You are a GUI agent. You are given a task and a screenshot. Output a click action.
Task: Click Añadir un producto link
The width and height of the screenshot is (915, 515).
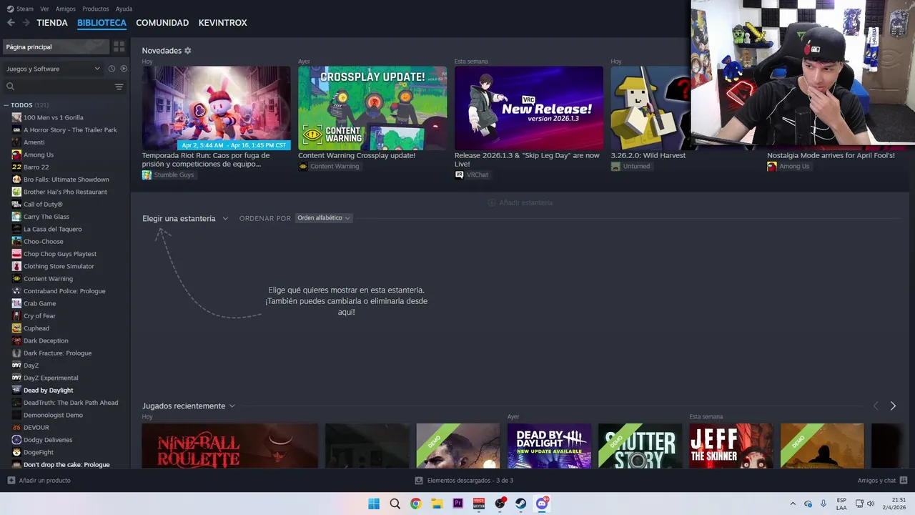pos(45,481)
